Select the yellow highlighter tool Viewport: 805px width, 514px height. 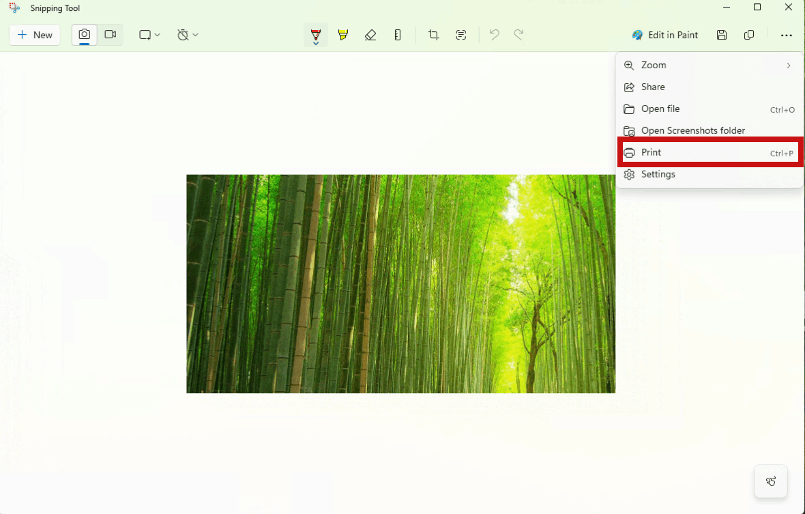(343, 34)
